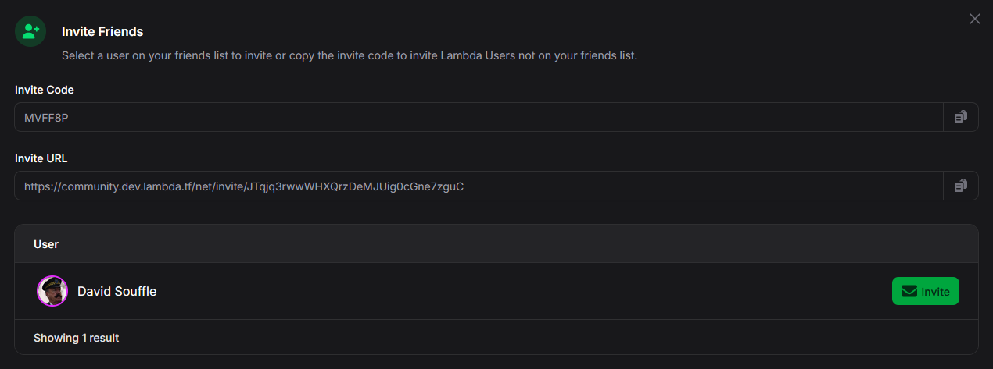993x369 pixels.
Task: Click the Invite Friends dialog title
Action: [102, 32]
